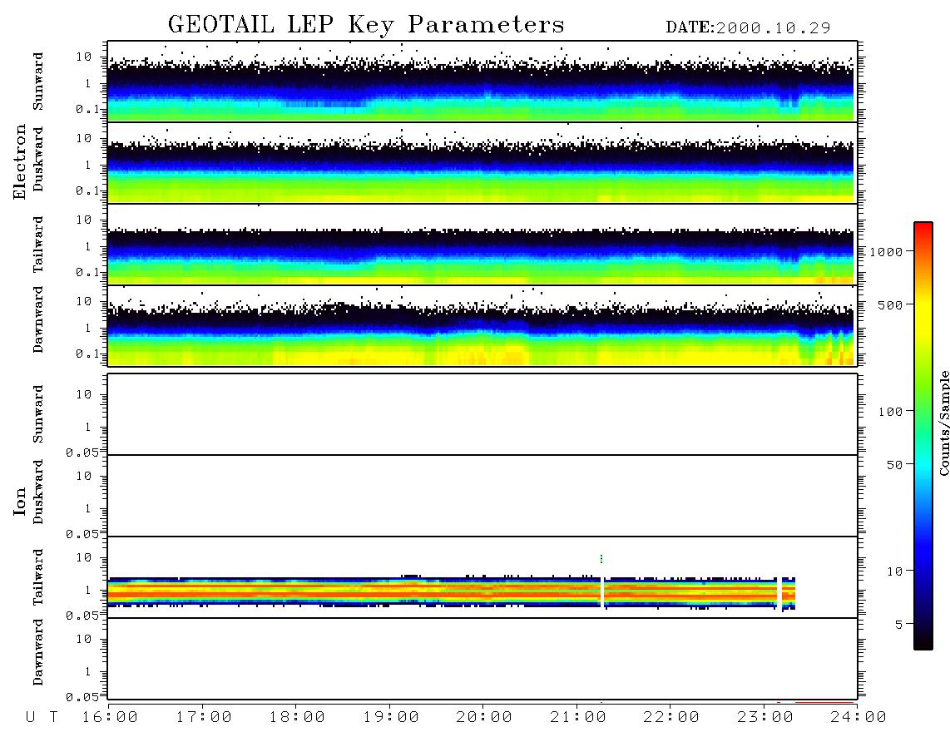Click the "0.1" tick of the Electron Sunward panel

(87, 109)
